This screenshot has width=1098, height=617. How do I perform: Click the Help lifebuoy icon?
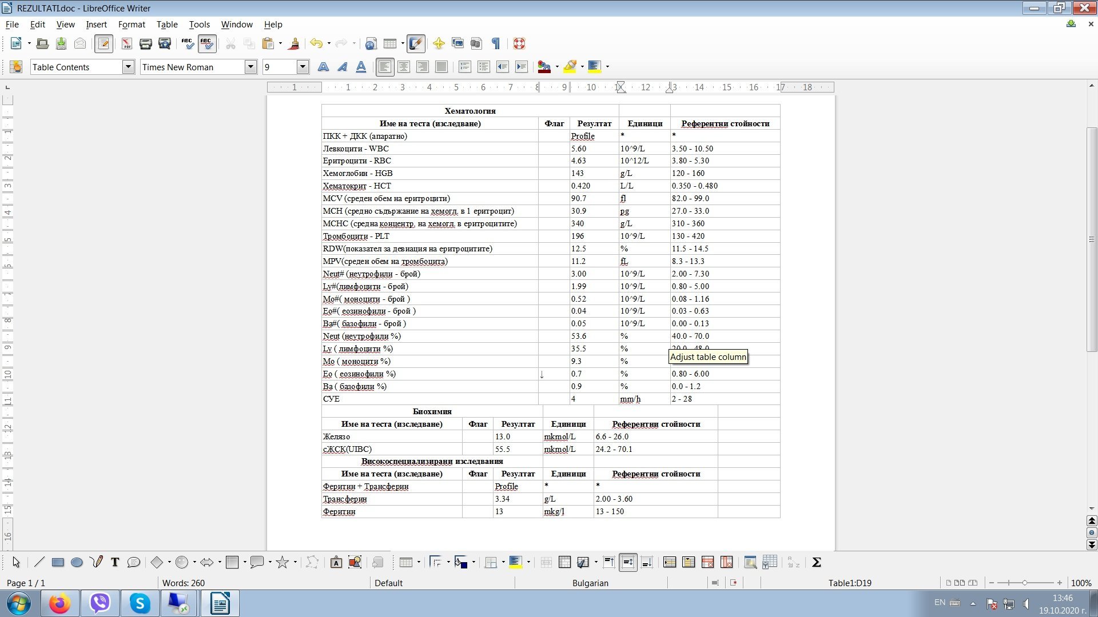pos(519,43)
